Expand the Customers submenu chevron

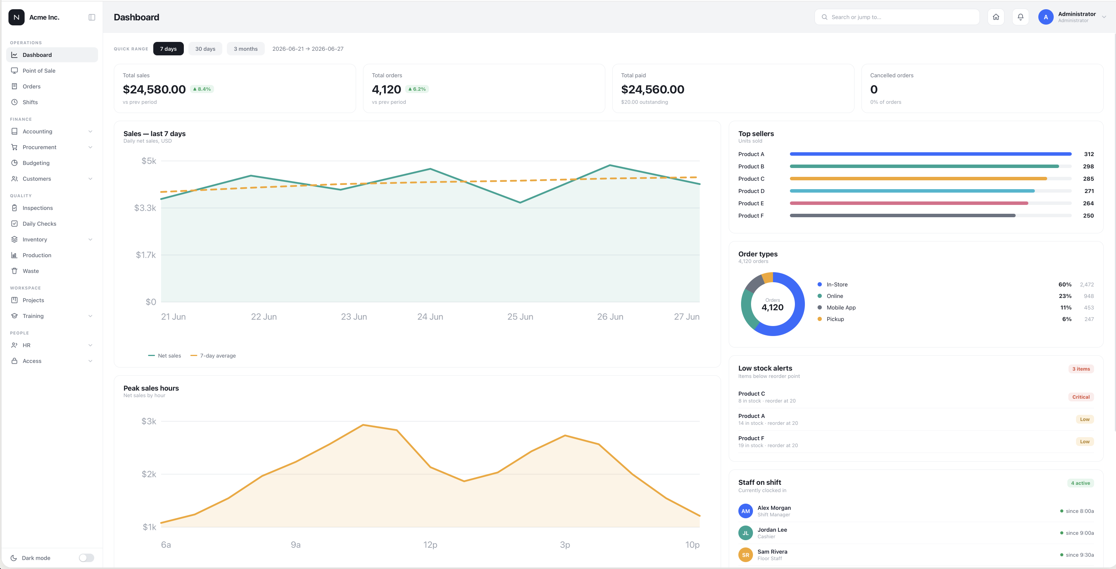pos(90,179)
